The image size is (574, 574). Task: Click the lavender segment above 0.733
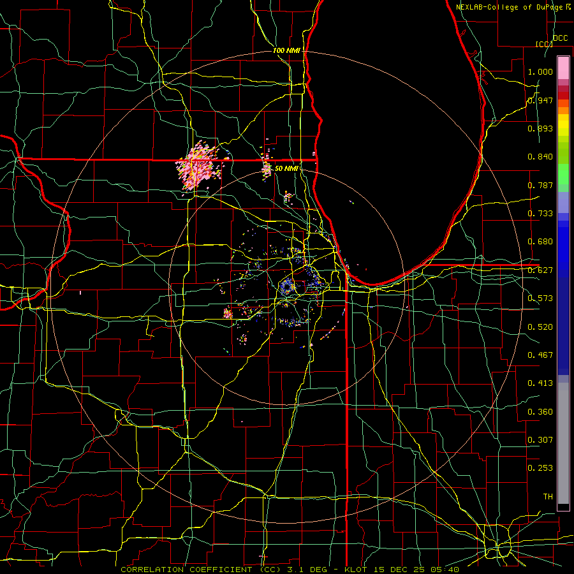[563, 202]
